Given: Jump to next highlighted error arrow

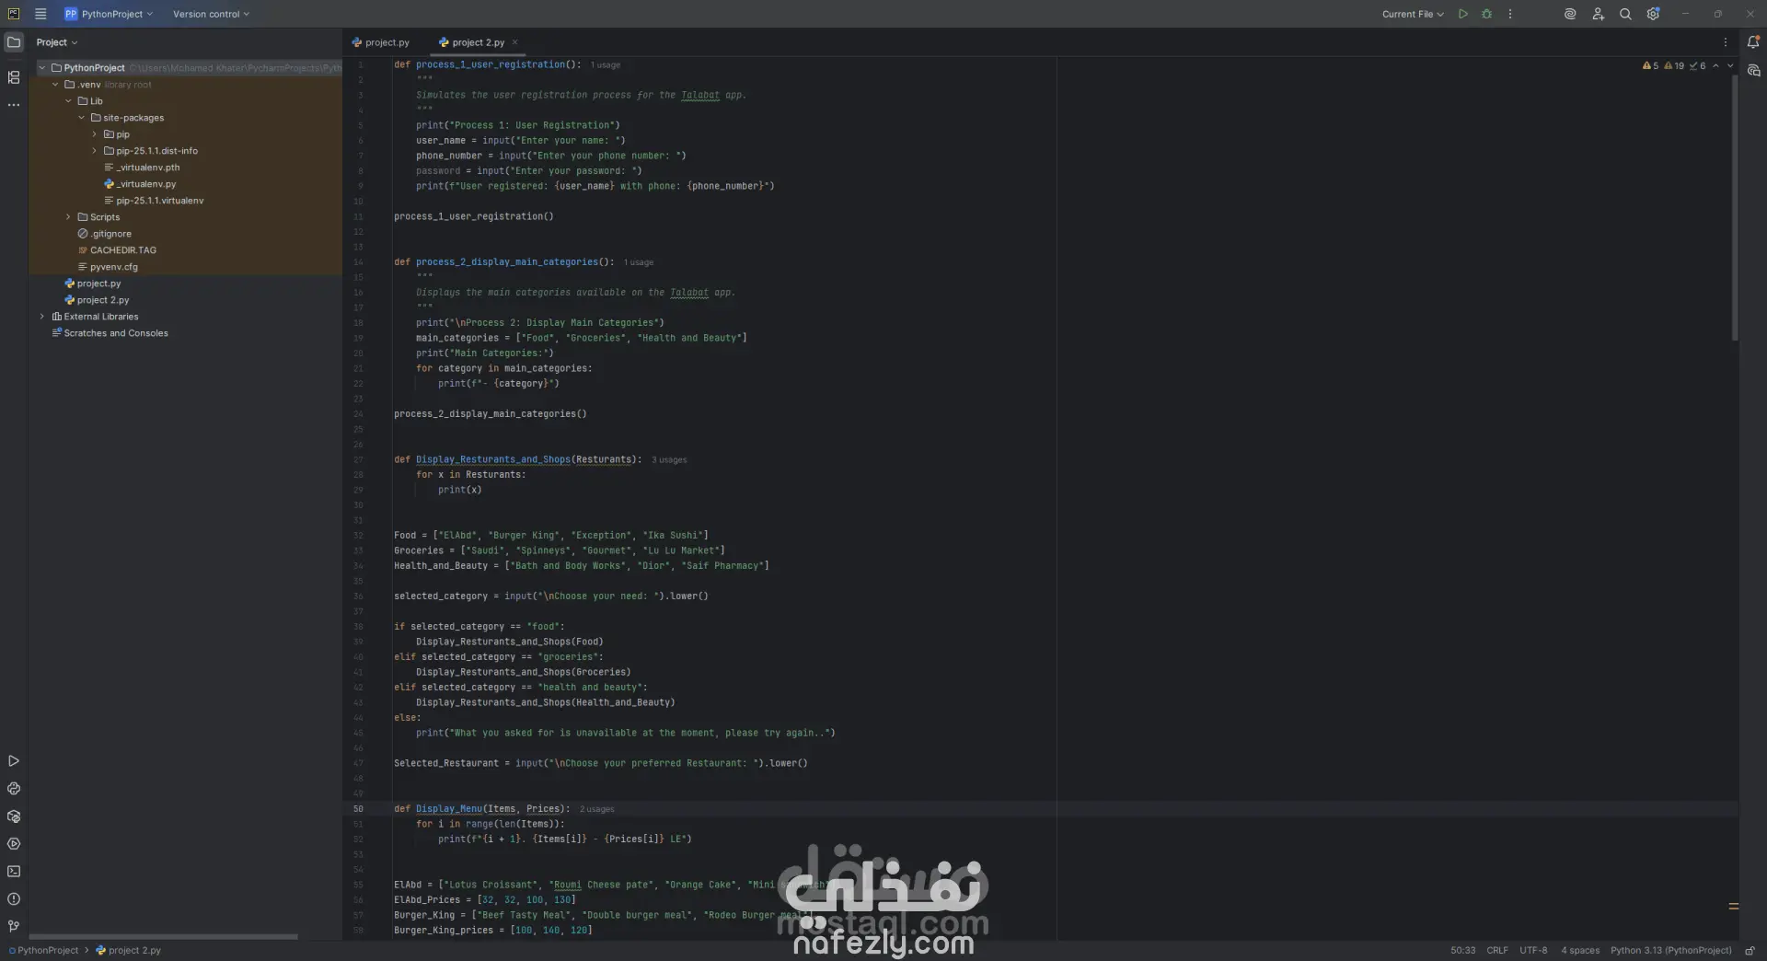Looking at the screenshot, I should tap(1730, 65).
